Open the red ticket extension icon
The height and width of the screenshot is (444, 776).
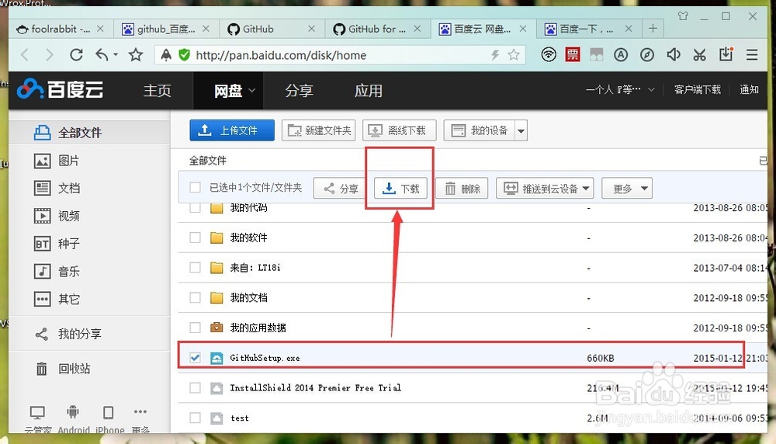pyautogui.click(x=573, y=54)
